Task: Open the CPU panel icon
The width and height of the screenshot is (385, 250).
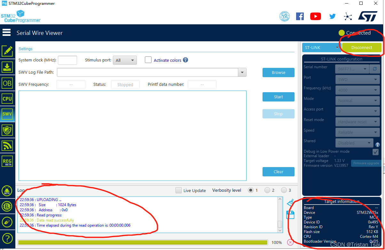Action: click(7, 99)
